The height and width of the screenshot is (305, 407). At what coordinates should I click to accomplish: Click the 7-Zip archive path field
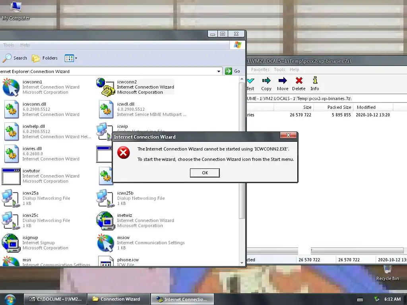pos(327,98)
